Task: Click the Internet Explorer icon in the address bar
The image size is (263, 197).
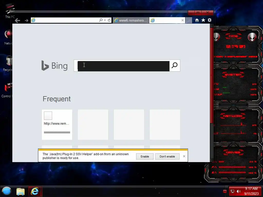Action: 33,20
